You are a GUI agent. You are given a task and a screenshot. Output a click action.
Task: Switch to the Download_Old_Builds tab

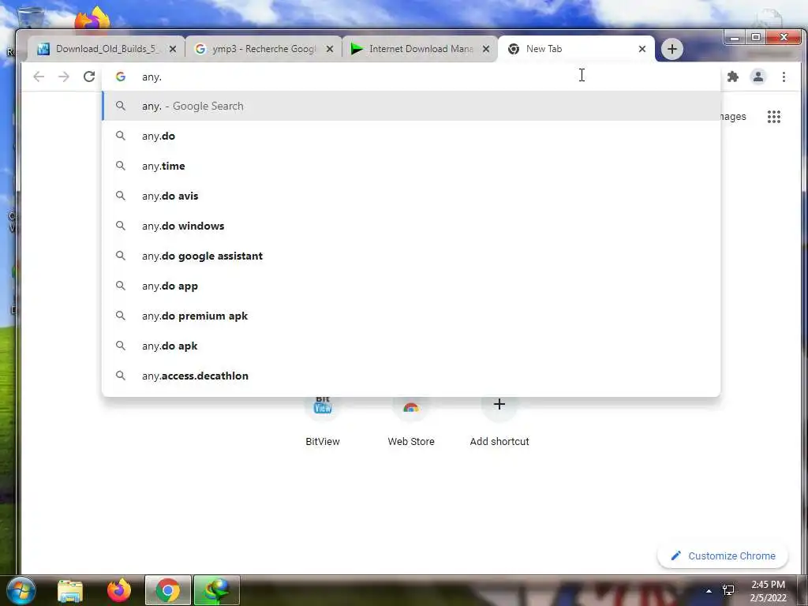pos(107,49)
